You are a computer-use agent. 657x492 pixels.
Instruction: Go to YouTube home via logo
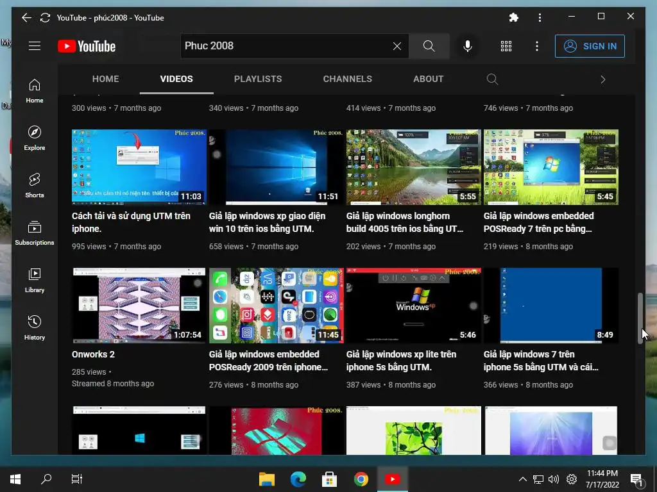point(87,46)
